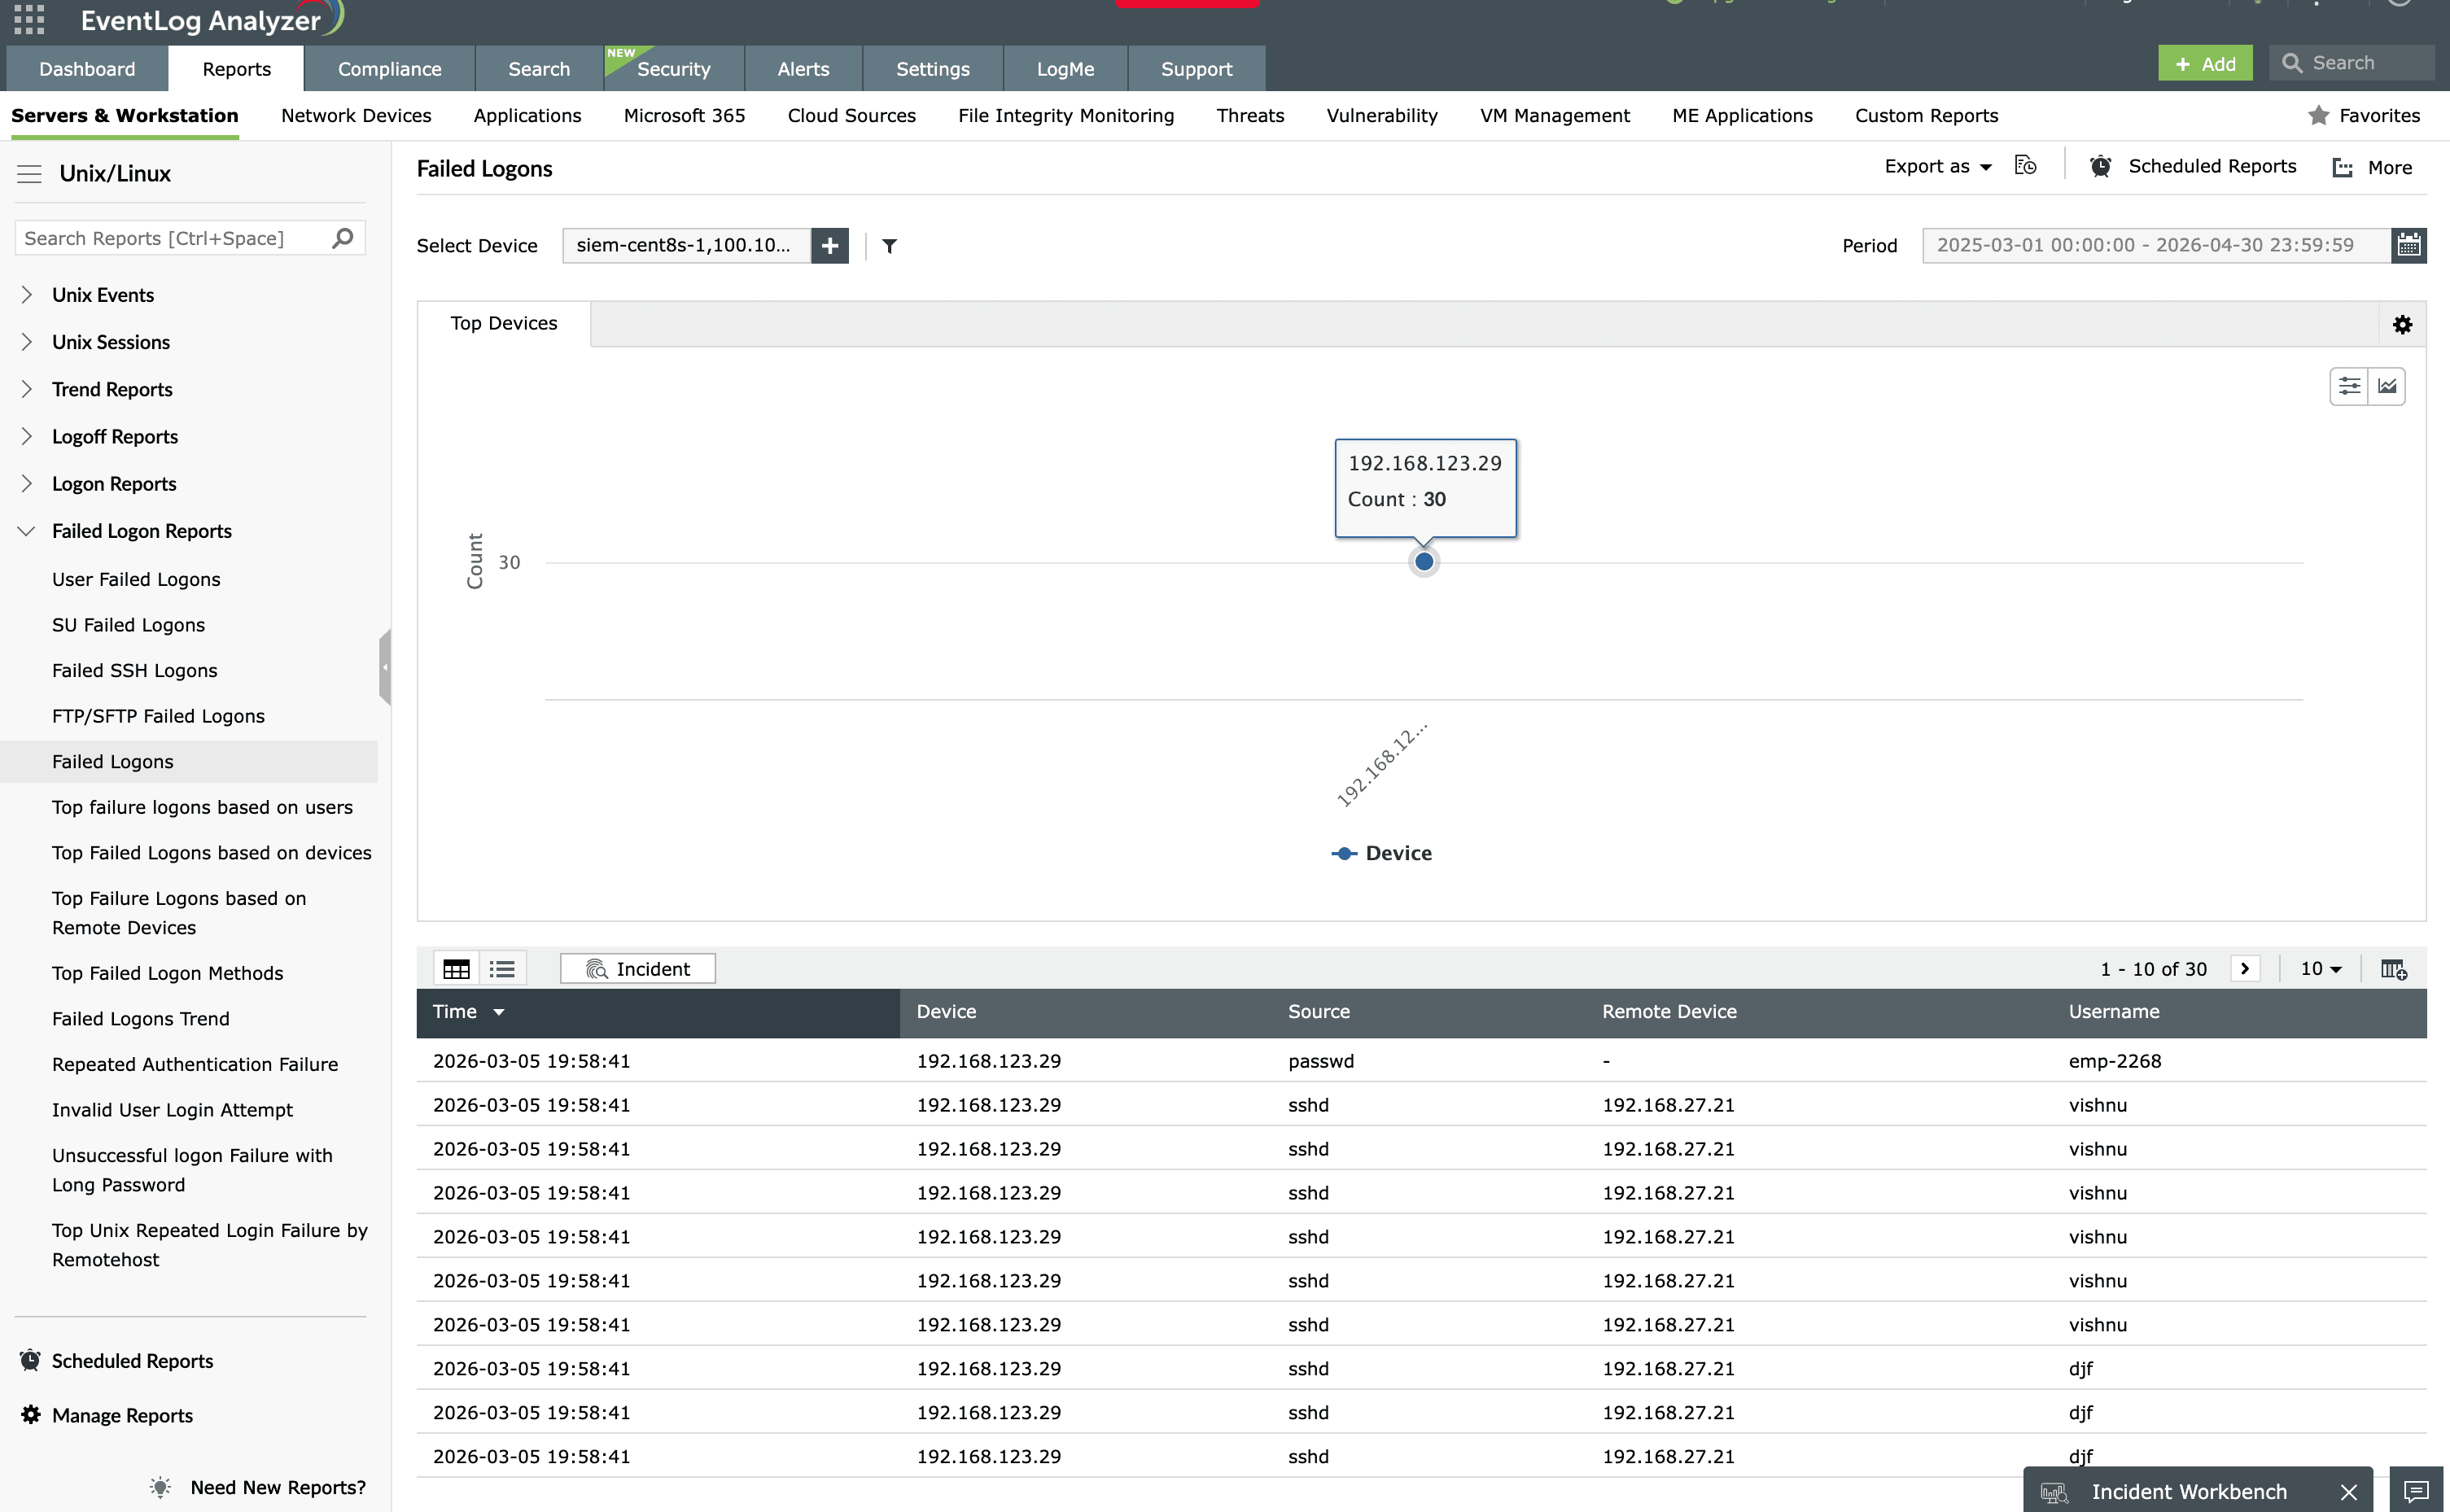
Task: Open chart settings gear icon
Action: tap(2402, 325)
